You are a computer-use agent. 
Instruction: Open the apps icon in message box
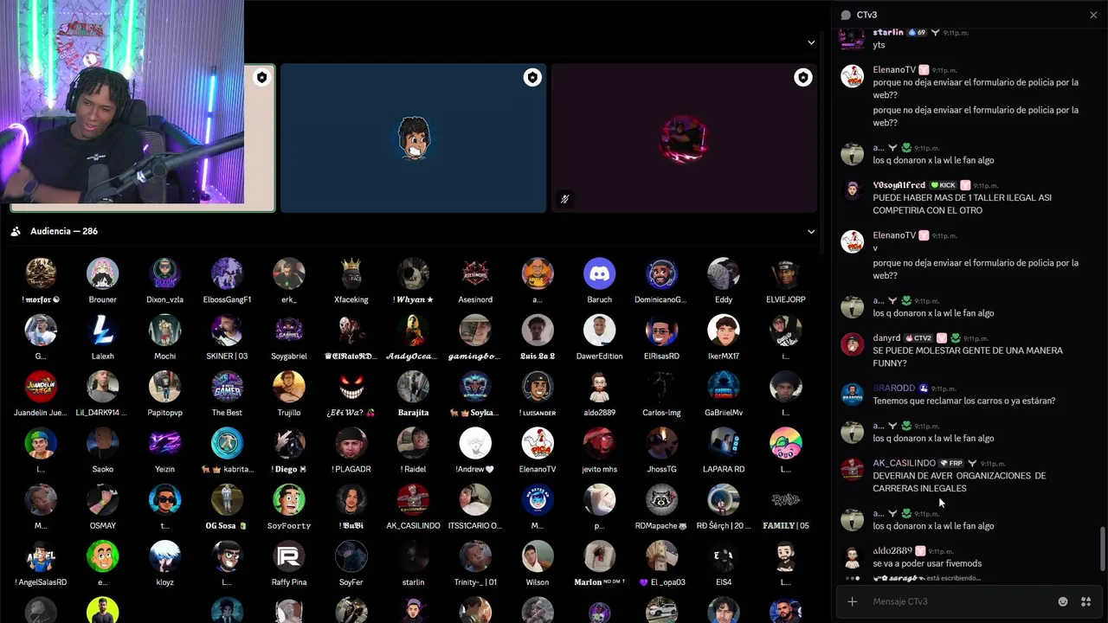click(x=1085, y=601)
